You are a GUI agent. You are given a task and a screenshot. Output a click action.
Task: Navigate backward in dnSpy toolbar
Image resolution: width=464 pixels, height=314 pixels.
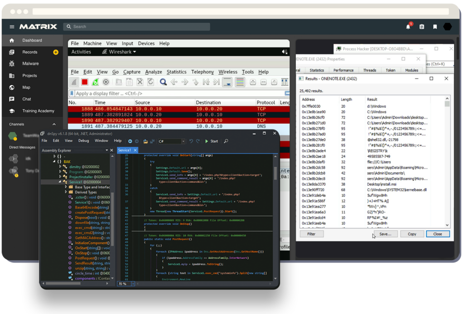click(x=130, y=141)
